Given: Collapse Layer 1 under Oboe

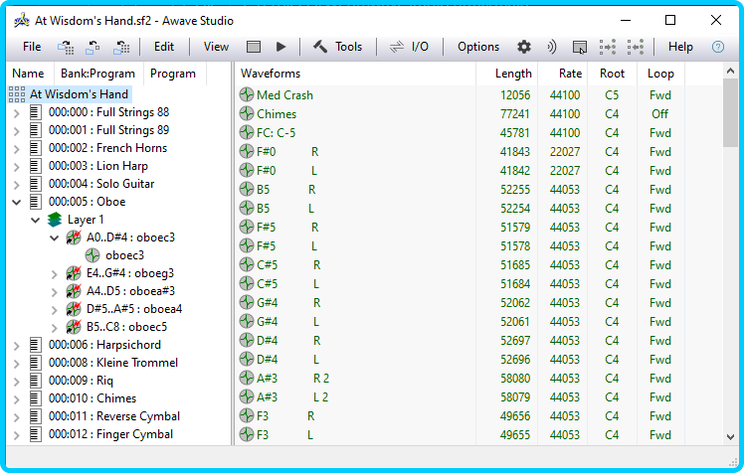Looking at the screenshot, I should (x=35, y=220).
